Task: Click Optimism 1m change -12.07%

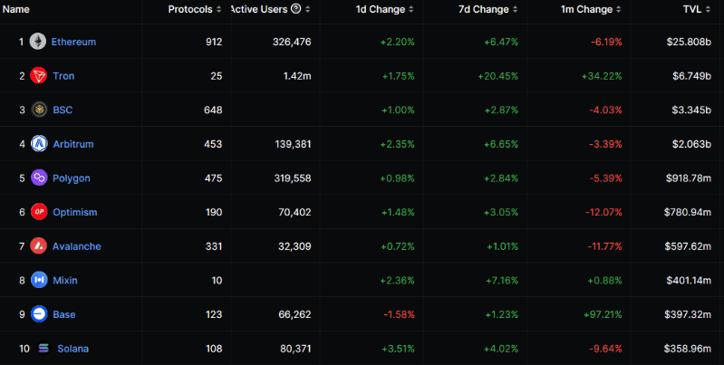Action: (604, 213)
